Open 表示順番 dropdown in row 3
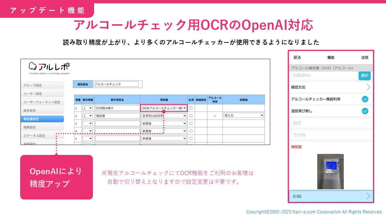Screen dimensions: 386x217 click(87, 123)
